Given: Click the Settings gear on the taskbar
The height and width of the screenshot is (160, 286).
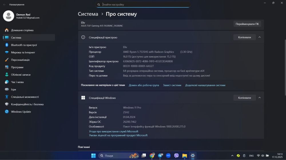Looking at the screenshot, I should point(193,156).
